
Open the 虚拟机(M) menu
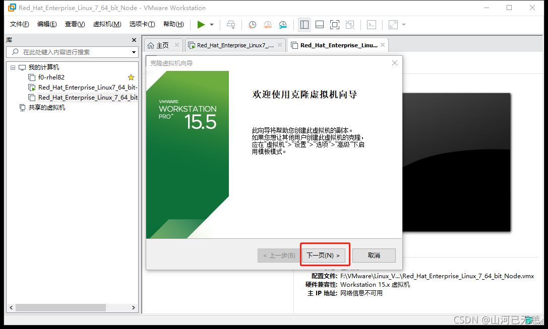coord(107,24)
